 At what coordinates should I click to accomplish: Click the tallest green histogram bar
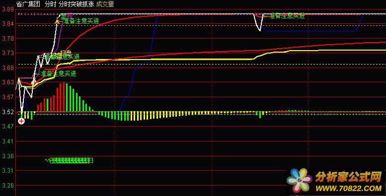[67, 97]
